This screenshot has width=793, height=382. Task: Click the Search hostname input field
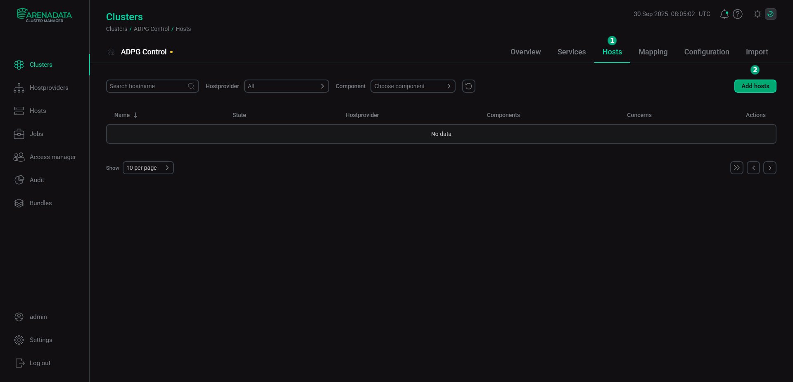pos(149,86)
